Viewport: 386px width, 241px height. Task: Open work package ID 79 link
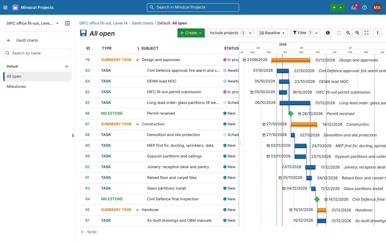click(87, 60)
